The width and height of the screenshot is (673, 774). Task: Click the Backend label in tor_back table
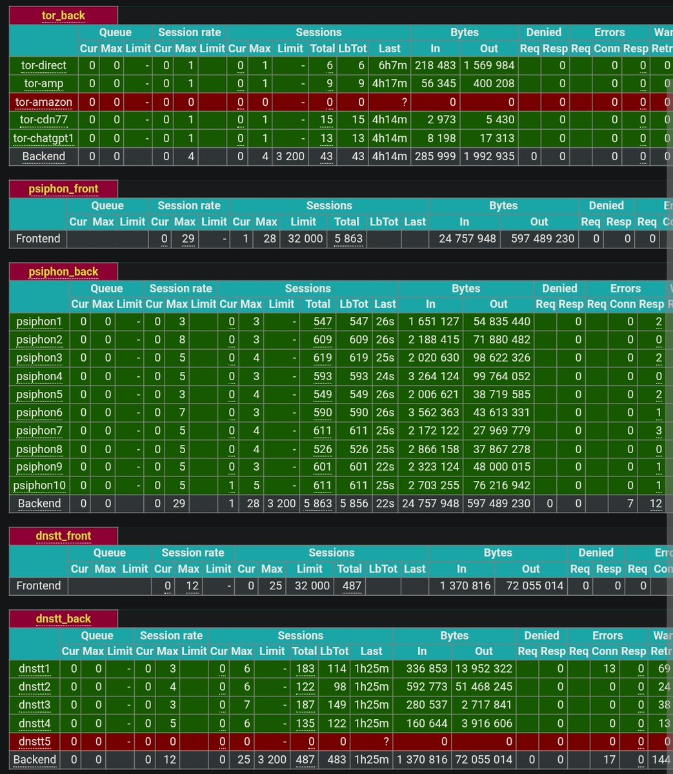(43, 156)
